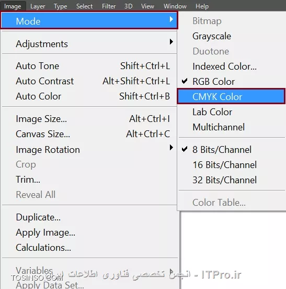Convert image to CMYK Color
Screen dimensions: 286x289
point(231,96)
